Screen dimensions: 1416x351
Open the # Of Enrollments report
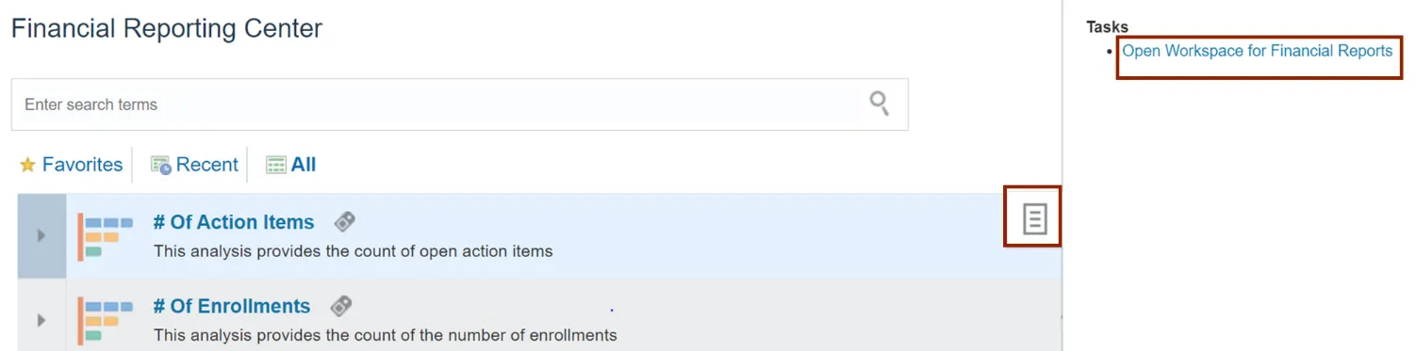(232, 306)
